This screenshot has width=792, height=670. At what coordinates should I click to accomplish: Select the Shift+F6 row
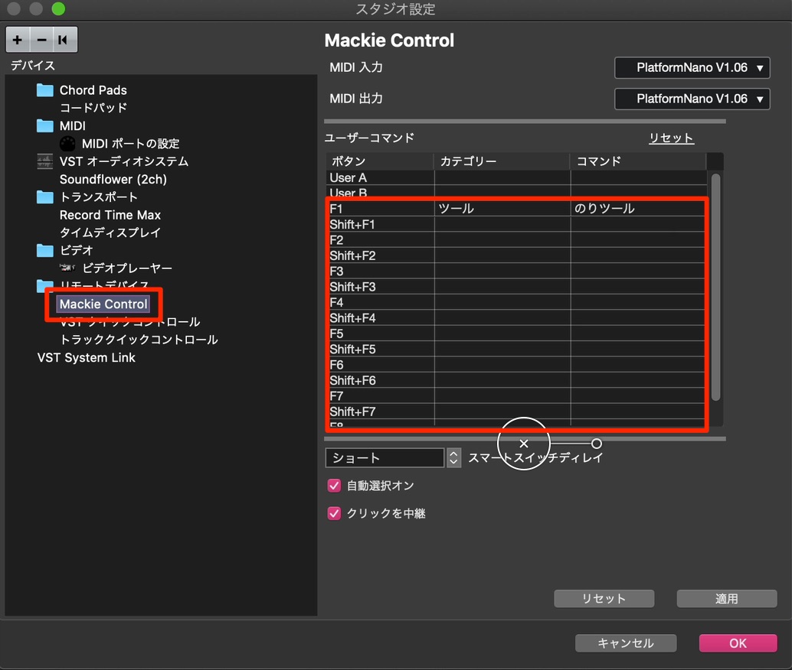point(516,381)
